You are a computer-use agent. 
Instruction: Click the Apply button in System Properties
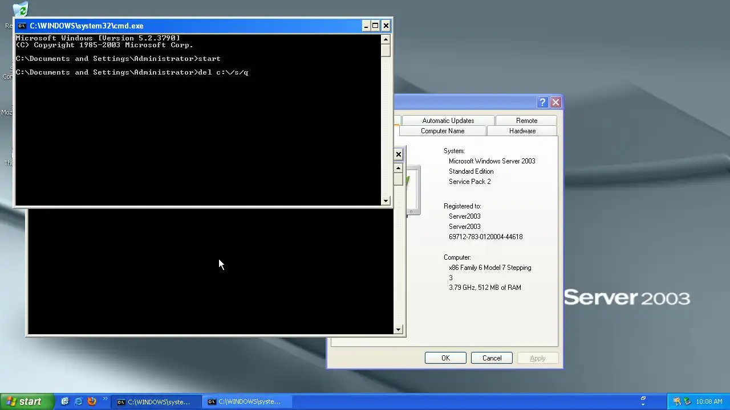(538, 358)
